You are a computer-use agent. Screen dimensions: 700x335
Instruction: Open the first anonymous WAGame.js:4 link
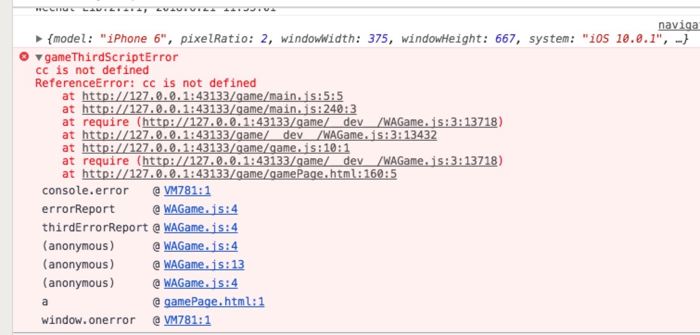tap(201, 246)
